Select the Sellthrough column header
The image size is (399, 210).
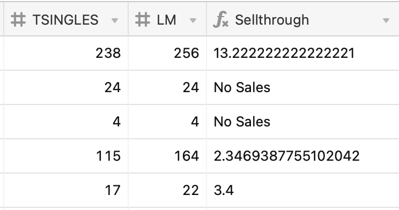coord(303,19)
